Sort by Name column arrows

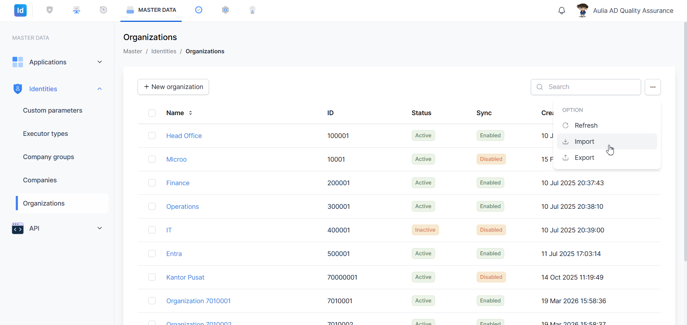click(190, 113)
